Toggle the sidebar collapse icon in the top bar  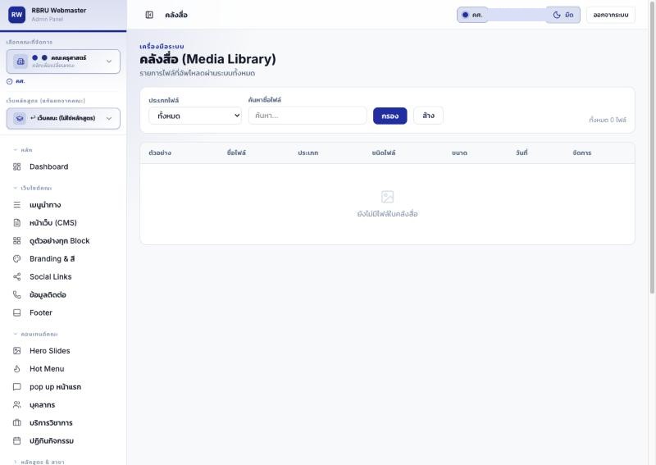tap(149, 15)
